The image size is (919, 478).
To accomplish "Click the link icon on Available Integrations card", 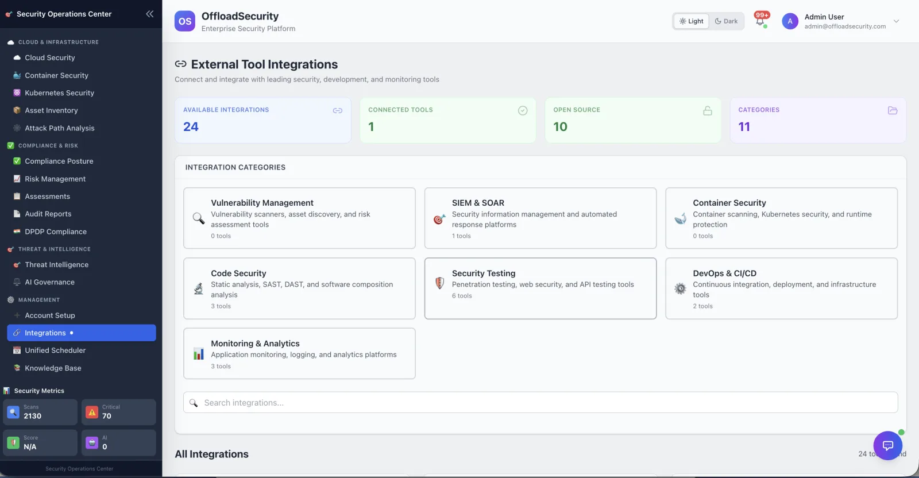I will coord(338,110).
